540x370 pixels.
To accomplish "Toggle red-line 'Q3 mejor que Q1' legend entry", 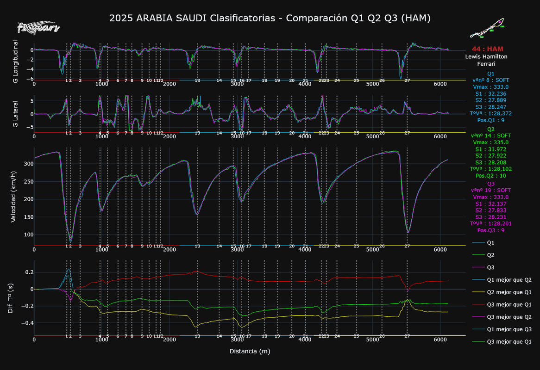I will [502, 305].
